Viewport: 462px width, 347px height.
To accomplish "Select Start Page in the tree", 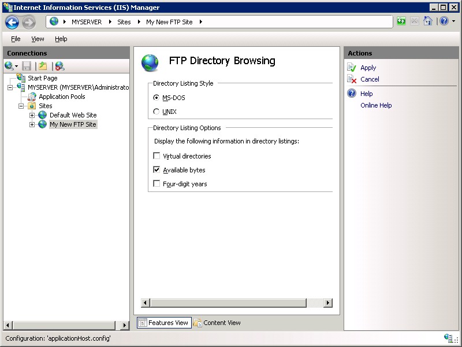I will 42,78.
